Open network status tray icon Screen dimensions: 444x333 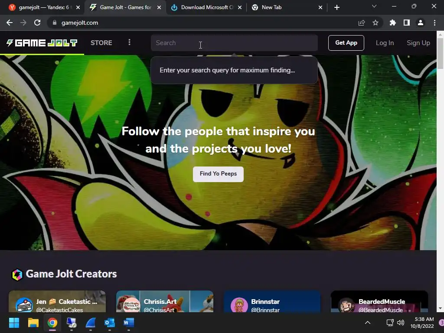pyautogui.click(x=390, y=323)
